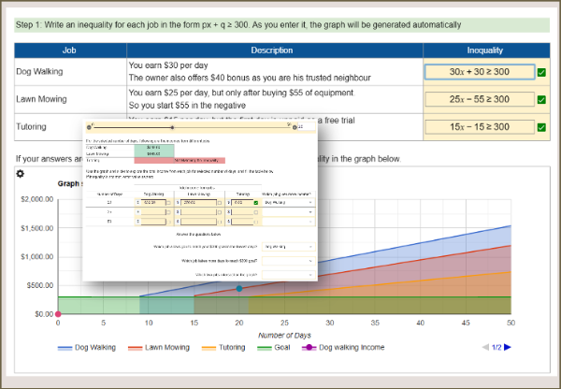Select the pink point at the graph origin
561x389 pixels.
pos(58,314)
